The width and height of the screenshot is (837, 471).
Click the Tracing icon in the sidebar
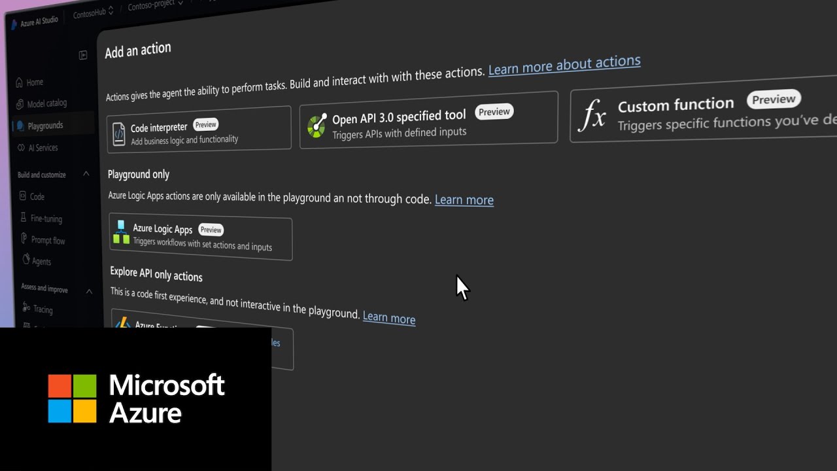point(27,308)
